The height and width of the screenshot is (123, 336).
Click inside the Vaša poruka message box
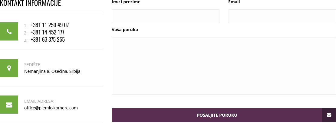(x=224, y=66)
